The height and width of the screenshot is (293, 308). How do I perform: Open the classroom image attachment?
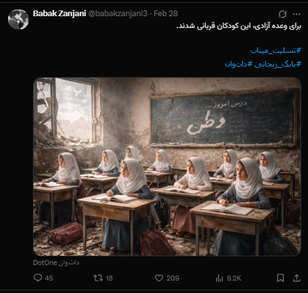pyautogui.click(x=167, y=167)
